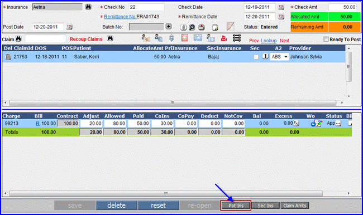The image size is (363, 215).
Task: Click the Paid field showing 50.00
Action: (138, 124)
